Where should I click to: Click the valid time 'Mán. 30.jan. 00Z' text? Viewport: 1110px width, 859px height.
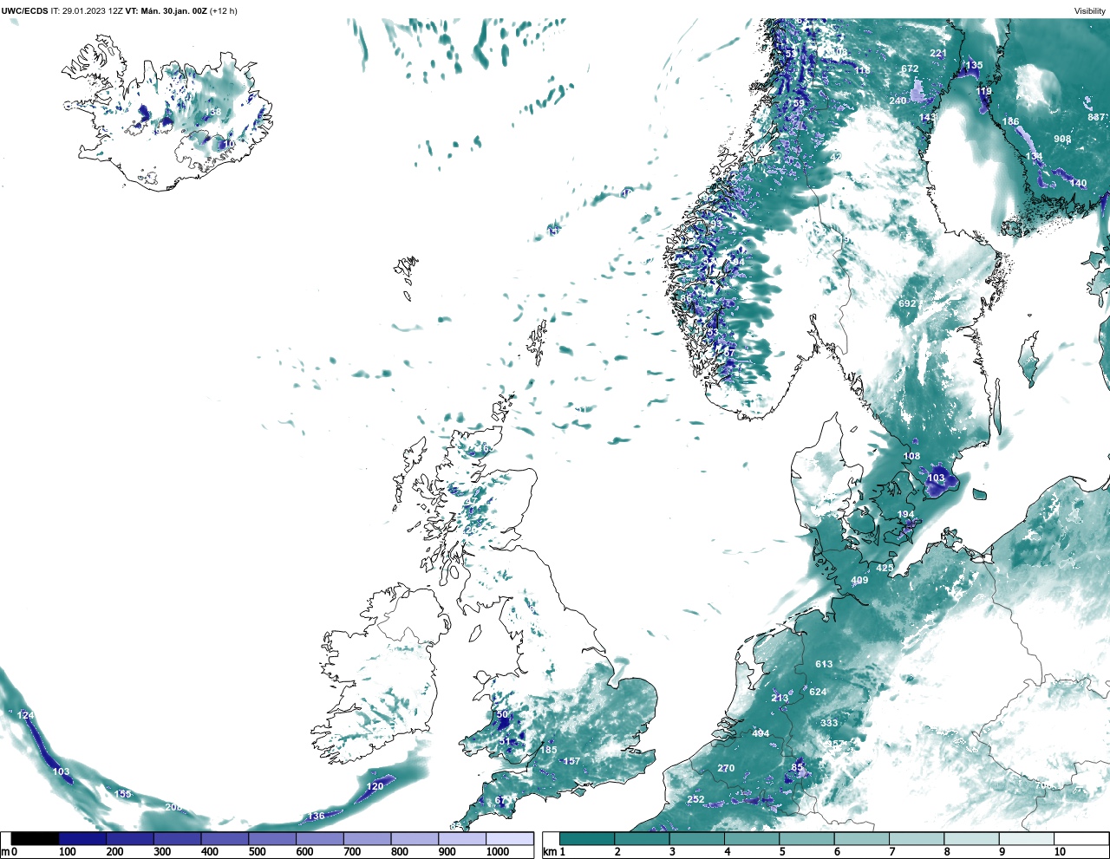coord(174,11)
